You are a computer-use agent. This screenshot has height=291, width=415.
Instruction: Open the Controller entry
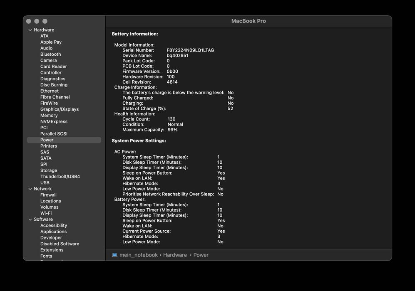click(51, 72)
